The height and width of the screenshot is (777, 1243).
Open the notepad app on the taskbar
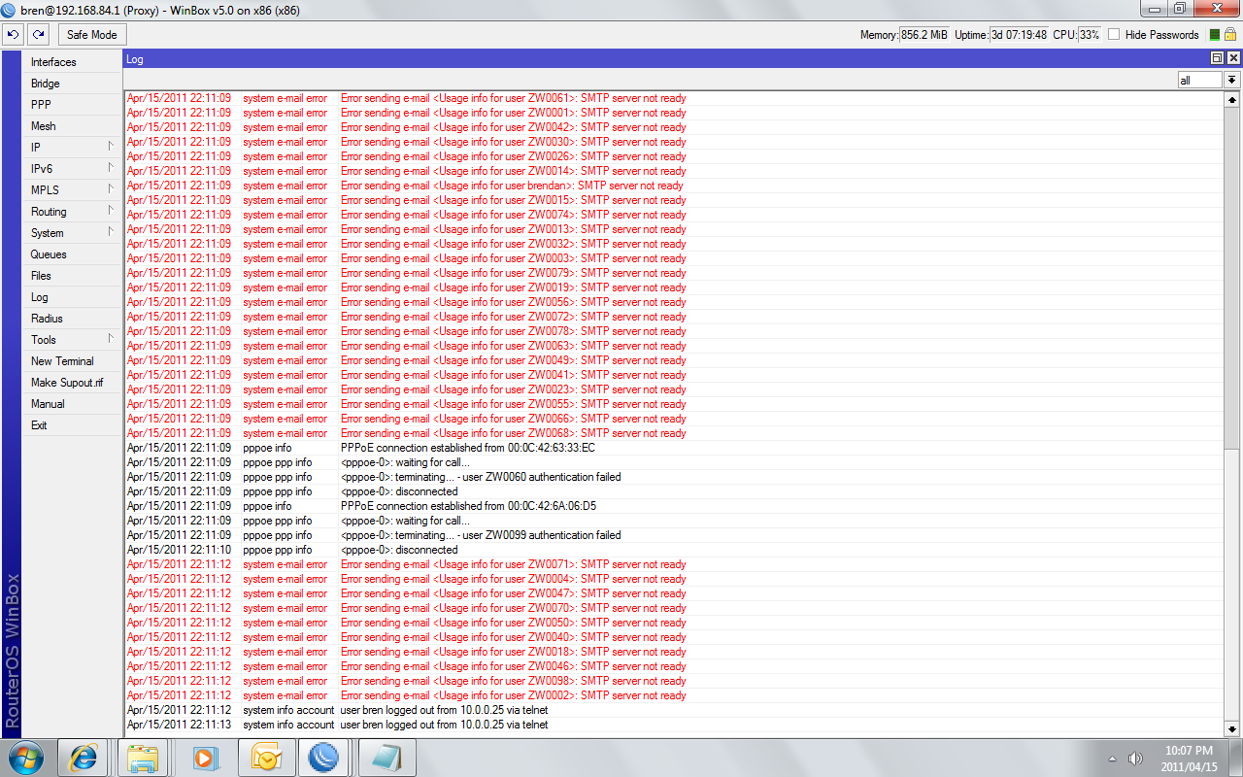(x=386, y=758)
